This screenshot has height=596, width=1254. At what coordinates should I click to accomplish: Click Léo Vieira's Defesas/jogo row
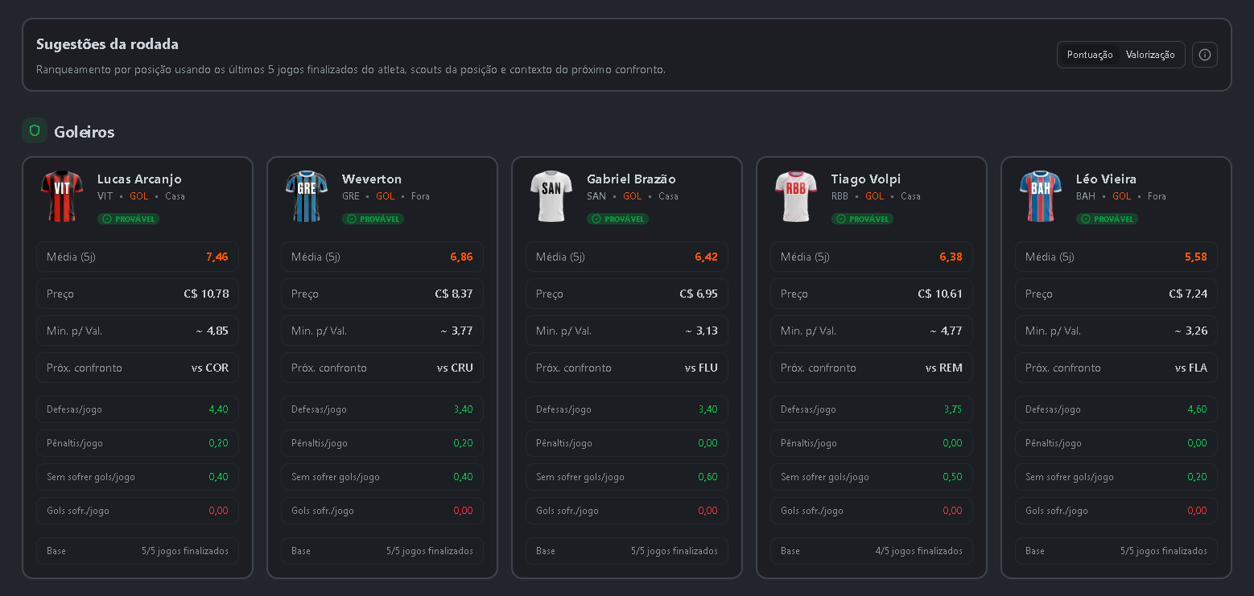click(1116, 409)
